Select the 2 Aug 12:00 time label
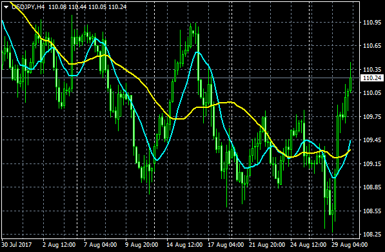385x252 pixels. pos(59,245)
